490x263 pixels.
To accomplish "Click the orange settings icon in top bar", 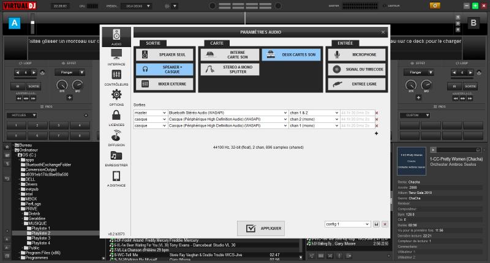I will [x=435, y=6].
